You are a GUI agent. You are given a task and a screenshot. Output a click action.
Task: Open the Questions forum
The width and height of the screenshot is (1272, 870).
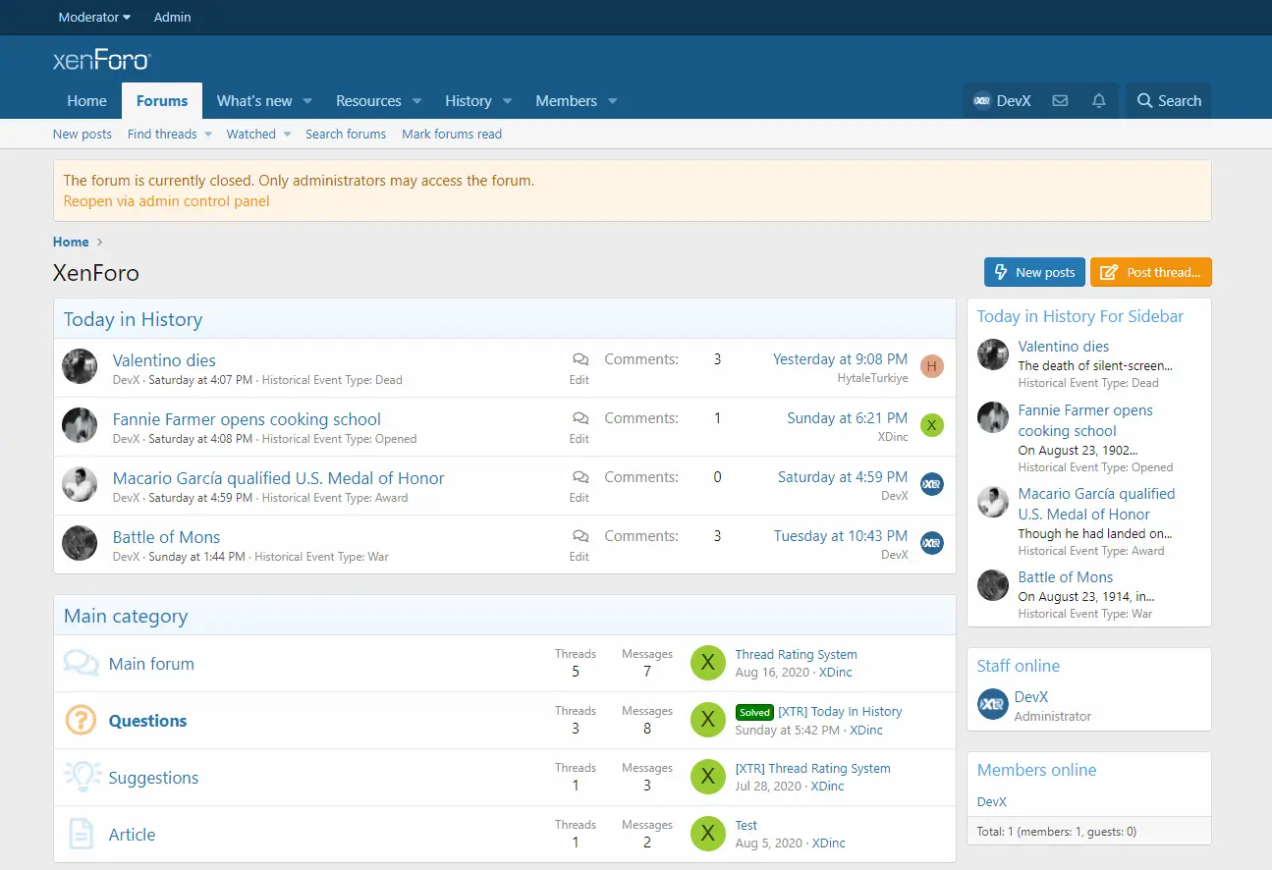[x=147, y=721]
